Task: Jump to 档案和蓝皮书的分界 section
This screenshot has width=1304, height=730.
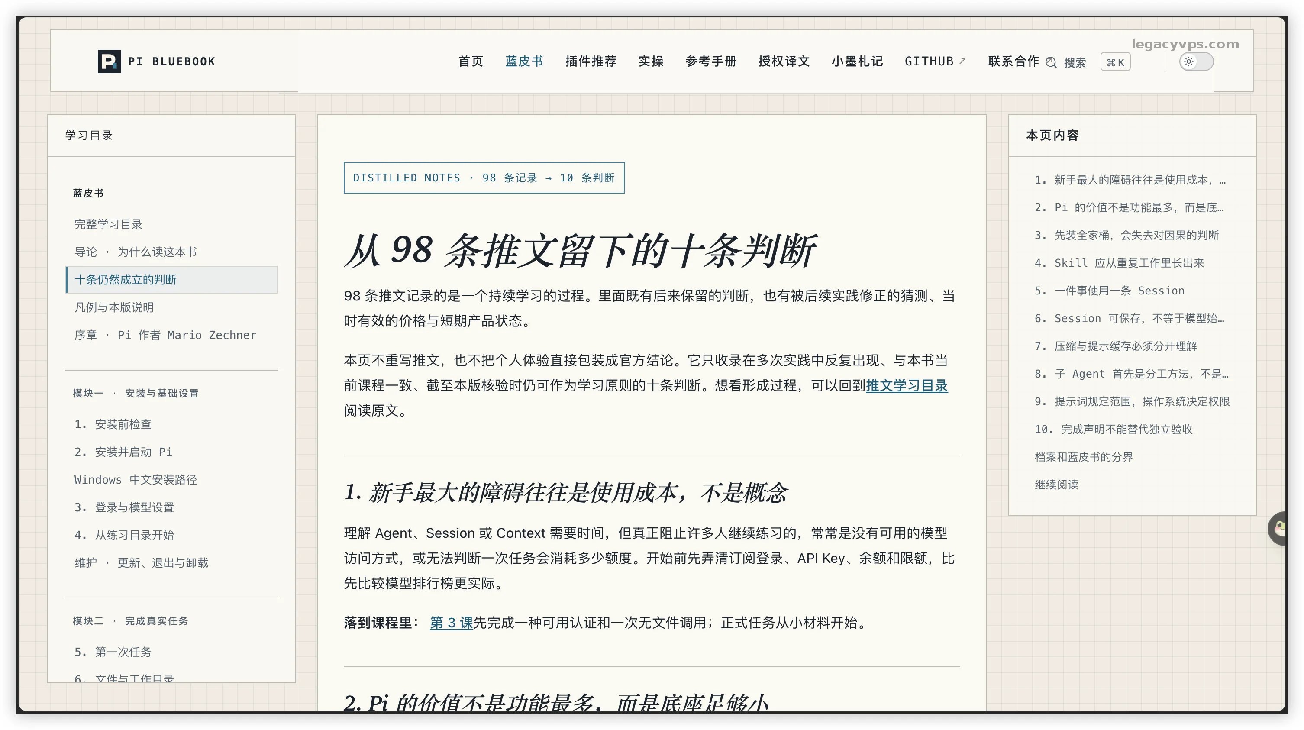Action: coord(1084,457)
